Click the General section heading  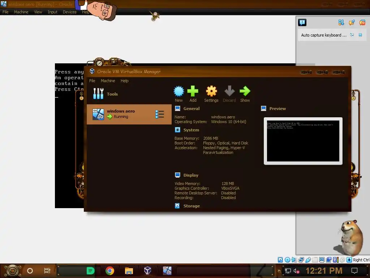[x=192, y=109]
